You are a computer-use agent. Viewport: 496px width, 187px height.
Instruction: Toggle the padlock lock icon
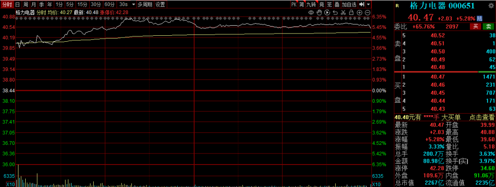352,12
